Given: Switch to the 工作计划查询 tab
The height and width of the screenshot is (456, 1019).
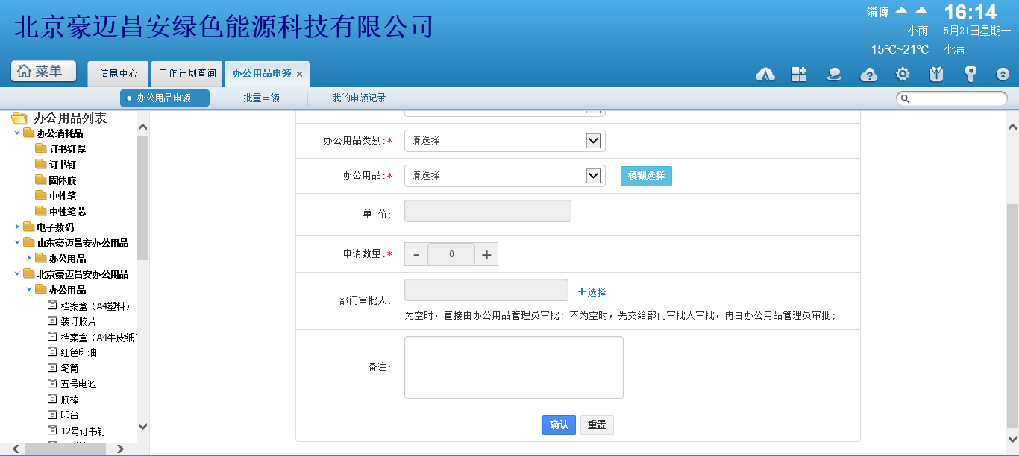Looking at the screenshot, I should tap(187, 74).
